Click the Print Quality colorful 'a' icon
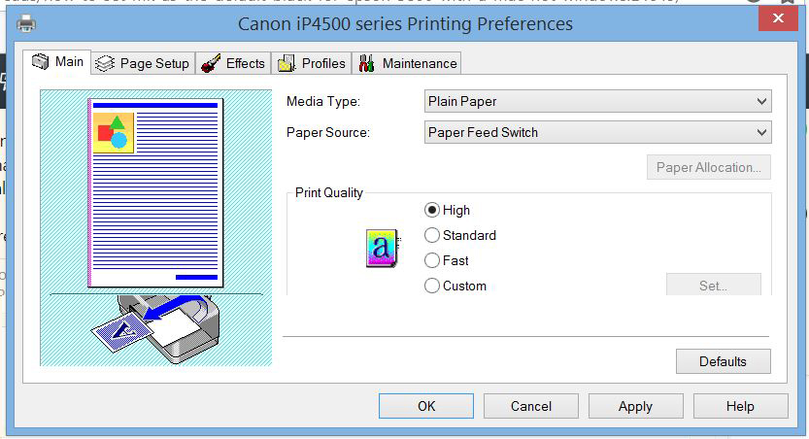The height and width of the screenshot is (439, 809). [383, 248]
